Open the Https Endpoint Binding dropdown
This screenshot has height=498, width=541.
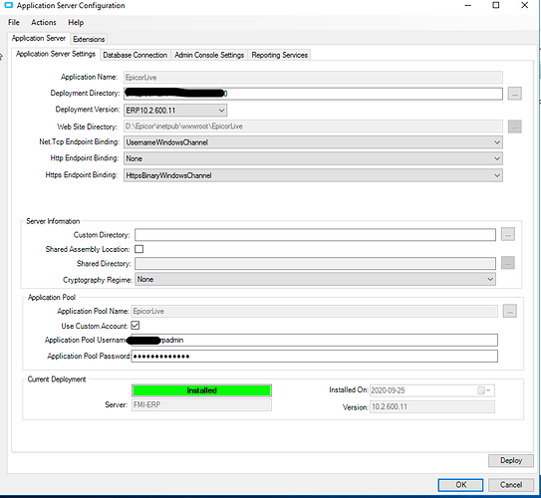(313, 175)
